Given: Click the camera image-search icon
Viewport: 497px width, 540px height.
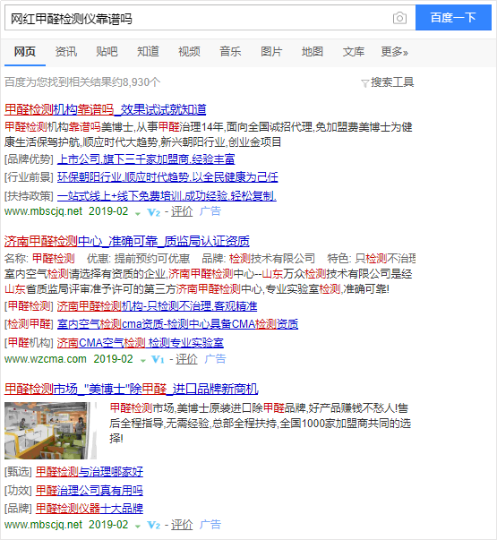Looking at the screenshot, I should pos(399,18).
